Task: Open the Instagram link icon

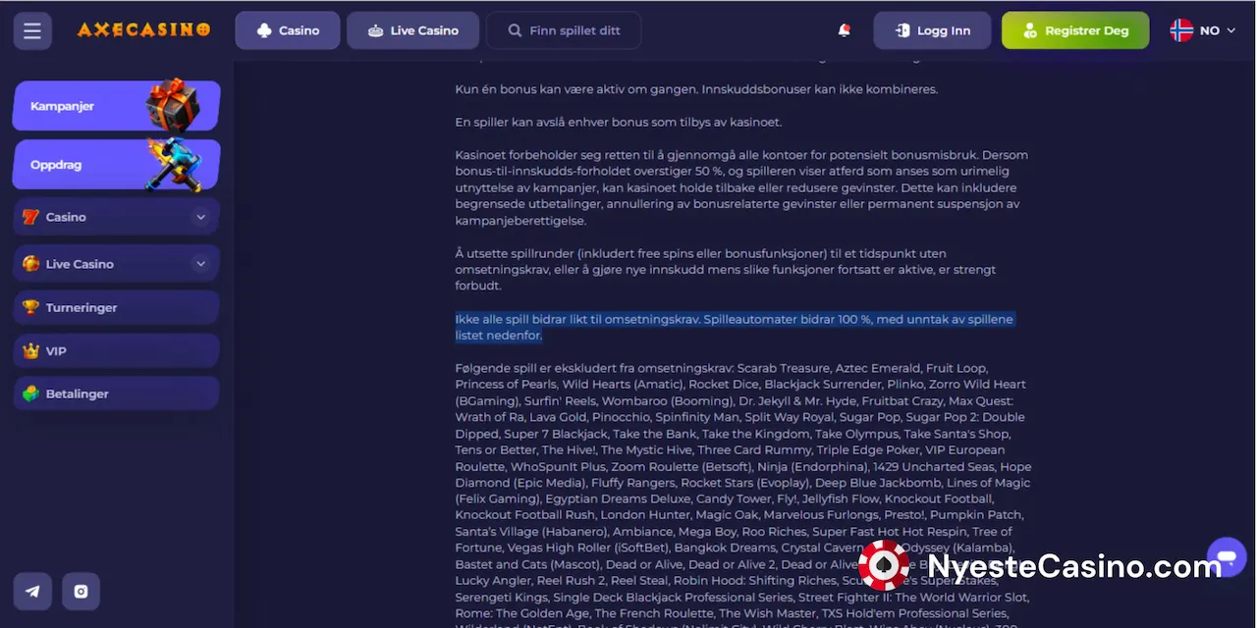Action: tap(82, 592)
